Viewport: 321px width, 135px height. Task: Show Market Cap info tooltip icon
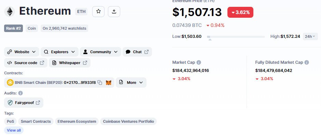click(199, 62)
